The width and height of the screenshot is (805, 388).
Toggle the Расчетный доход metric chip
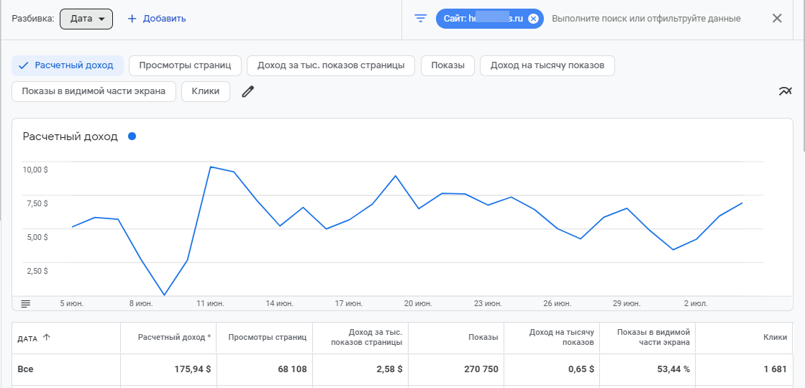pos(67,65)
